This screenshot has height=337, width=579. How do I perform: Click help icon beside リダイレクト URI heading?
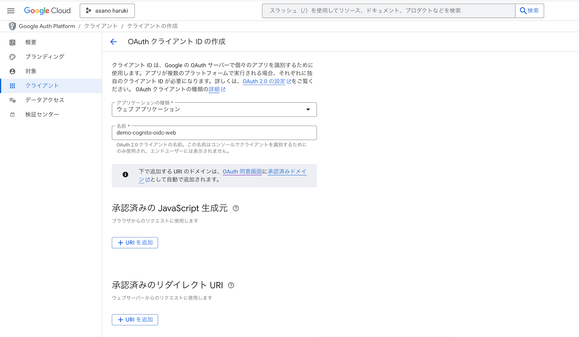click(x=231, y=285)
